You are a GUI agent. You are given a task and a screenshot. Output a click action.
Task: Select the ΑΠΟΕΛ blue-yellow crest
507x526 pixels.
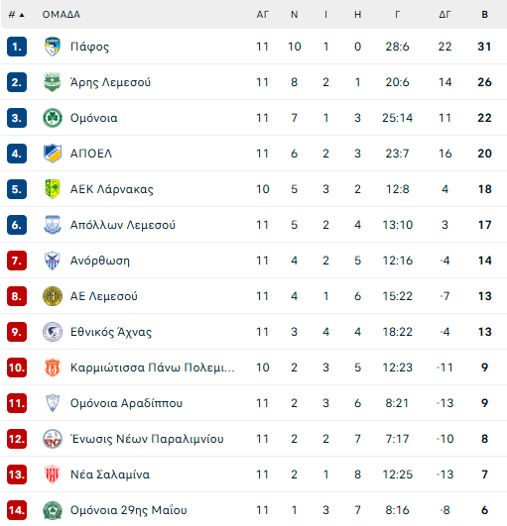click(x=53, y=154)
